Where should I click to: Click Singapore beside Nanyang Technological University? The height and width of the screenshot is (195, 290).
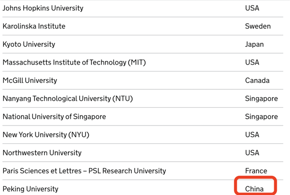coord(261,98)
